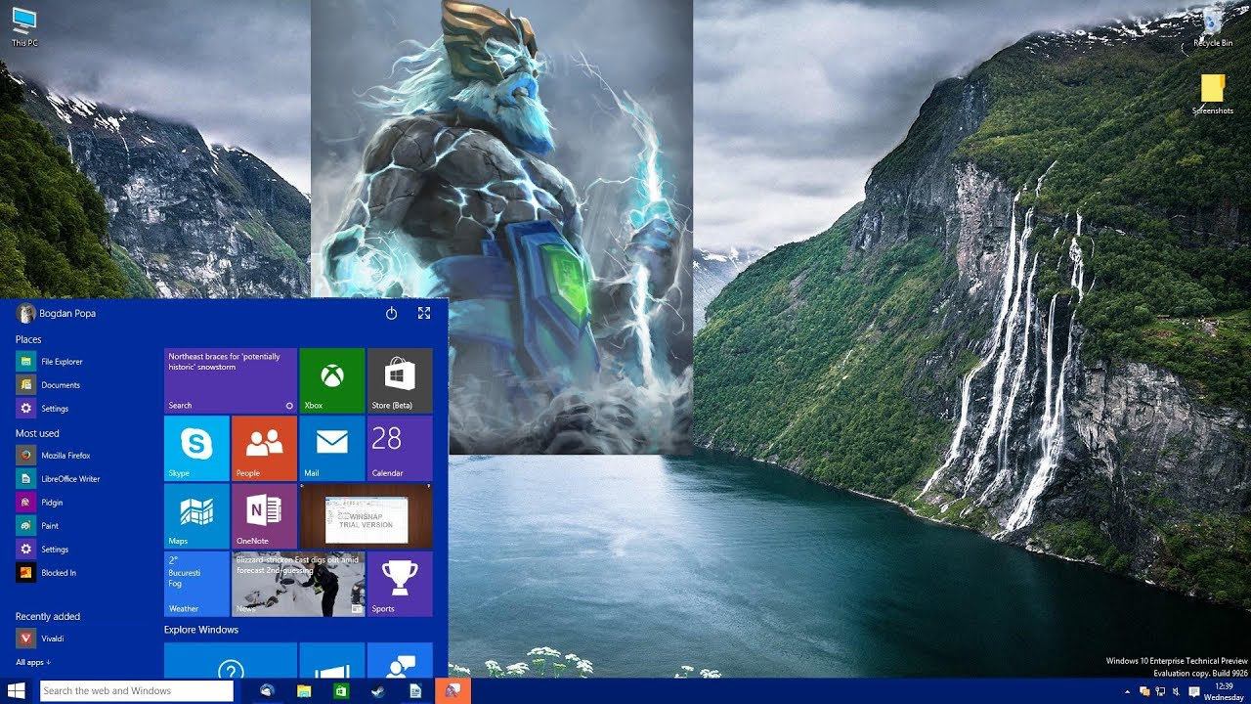Select the Recycle Bin desktop icon
This screenshot has width=1251, height=704.
[x=1213, y=27]
